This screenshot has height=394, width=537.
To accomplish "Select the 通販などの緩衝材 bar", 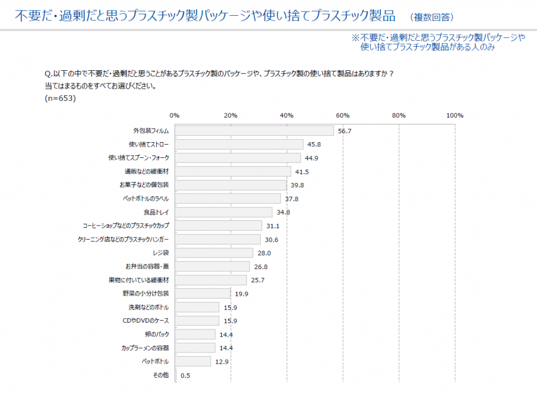I will pyautogui.click(x=232, y=172).
